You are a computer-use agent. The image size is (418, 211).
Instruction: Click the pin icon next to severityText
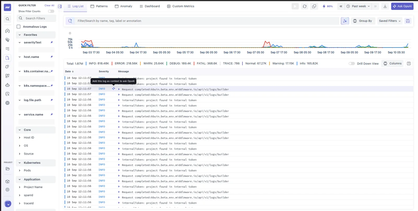point(51,42)
